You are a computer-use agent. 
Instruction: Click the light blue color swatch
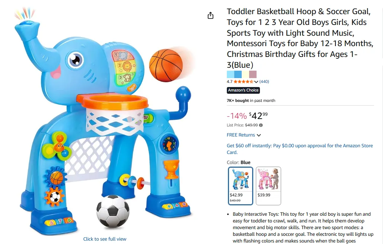click(230, 74)
